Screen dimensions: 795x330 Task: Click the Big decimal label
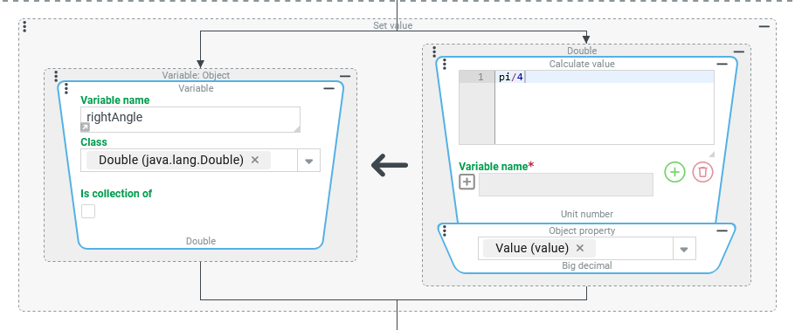pos(586,265)
